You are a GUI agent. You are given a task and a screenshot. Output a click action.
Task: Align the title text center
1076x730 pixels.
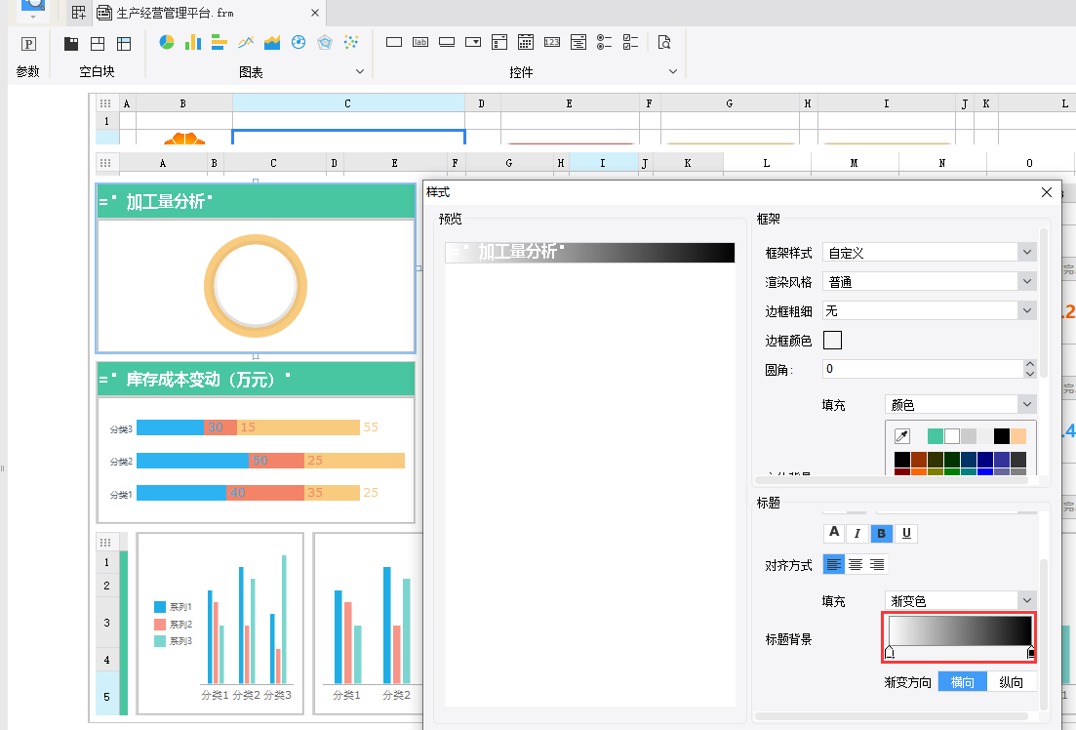click(856, 564)
